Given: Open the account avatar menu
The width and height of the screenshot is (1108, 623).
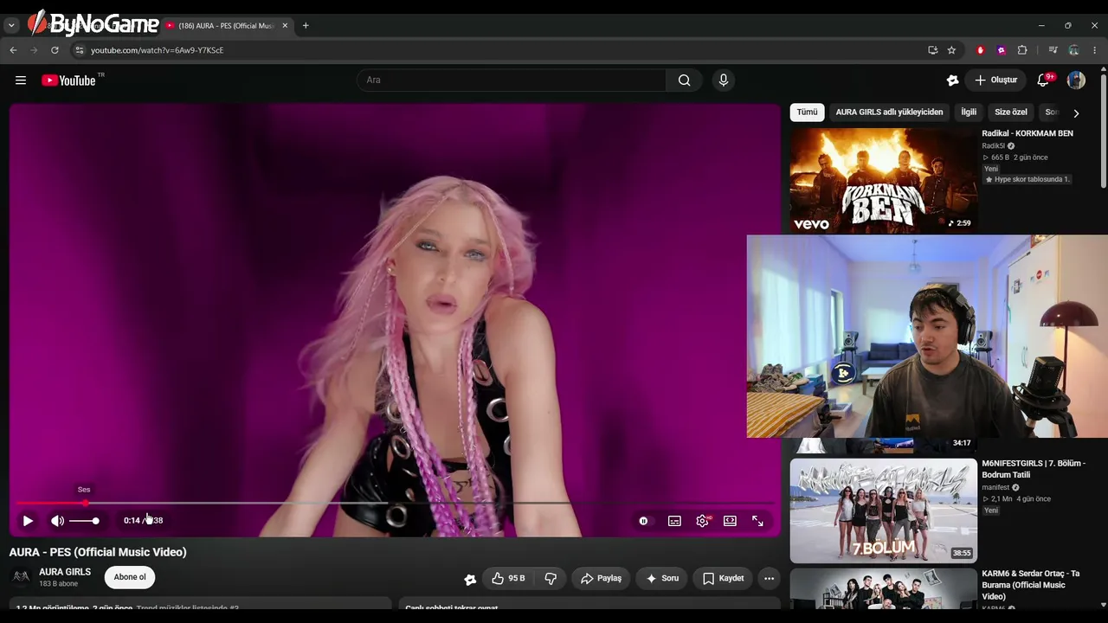Looking at the screenshot, I should click(x=1076, y=80).
